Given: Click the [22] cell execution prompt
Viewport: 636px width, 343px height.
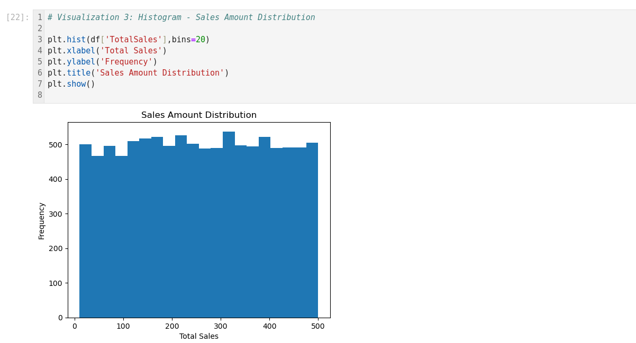Looking at the screenshot, I should pyautogui.click(x=17, y=17).
